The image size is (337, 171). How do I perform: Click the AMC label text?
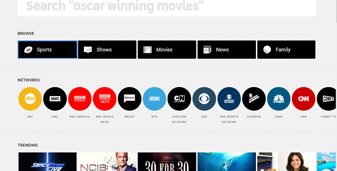55,117
